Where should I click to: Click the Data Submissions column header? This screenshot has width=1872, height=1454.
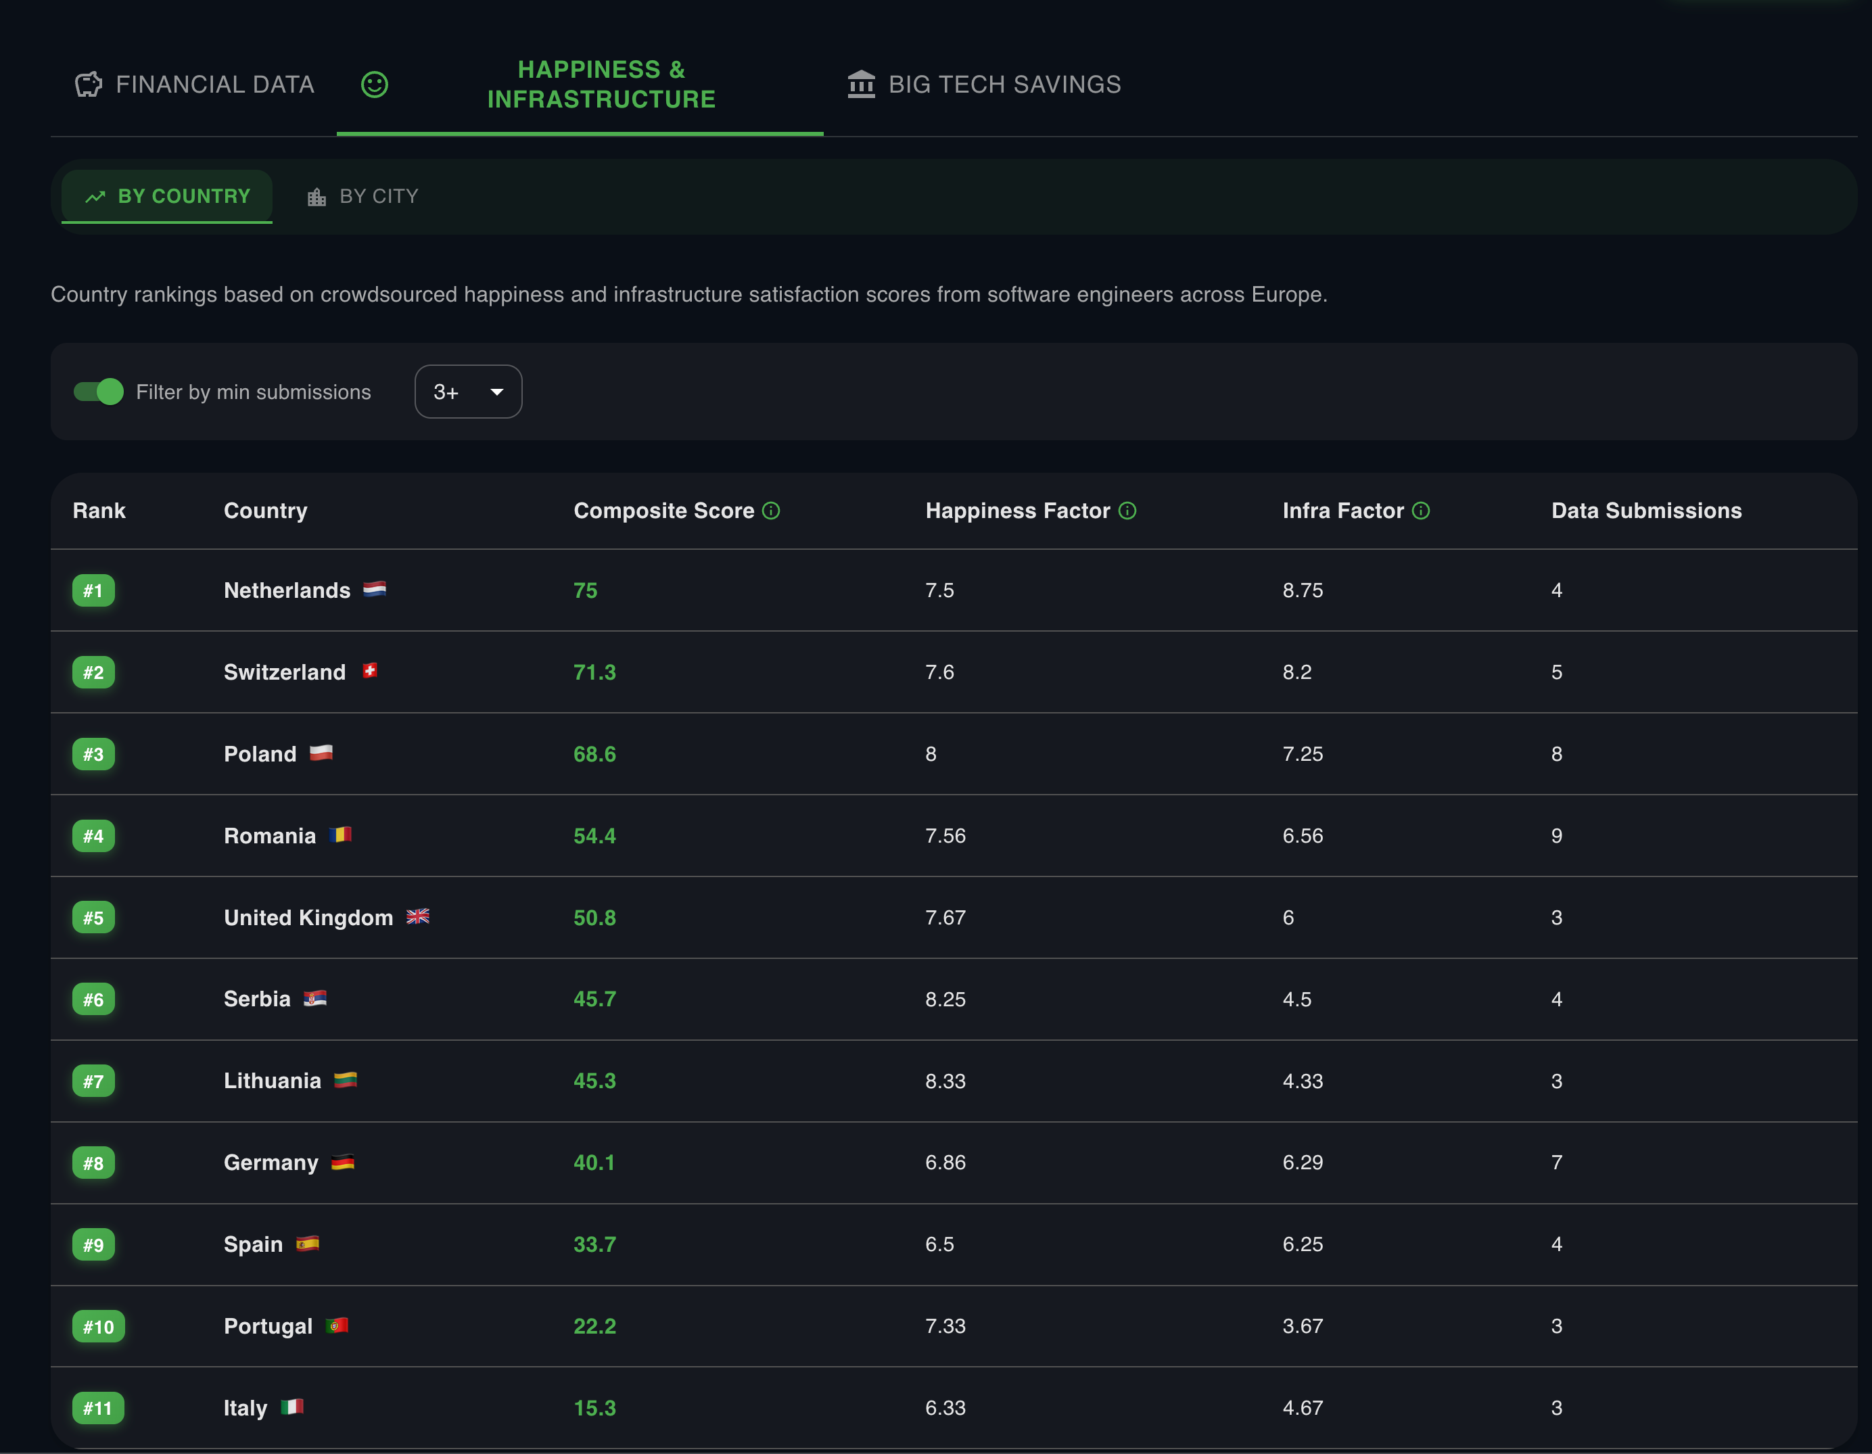(x=1645, y=511)
